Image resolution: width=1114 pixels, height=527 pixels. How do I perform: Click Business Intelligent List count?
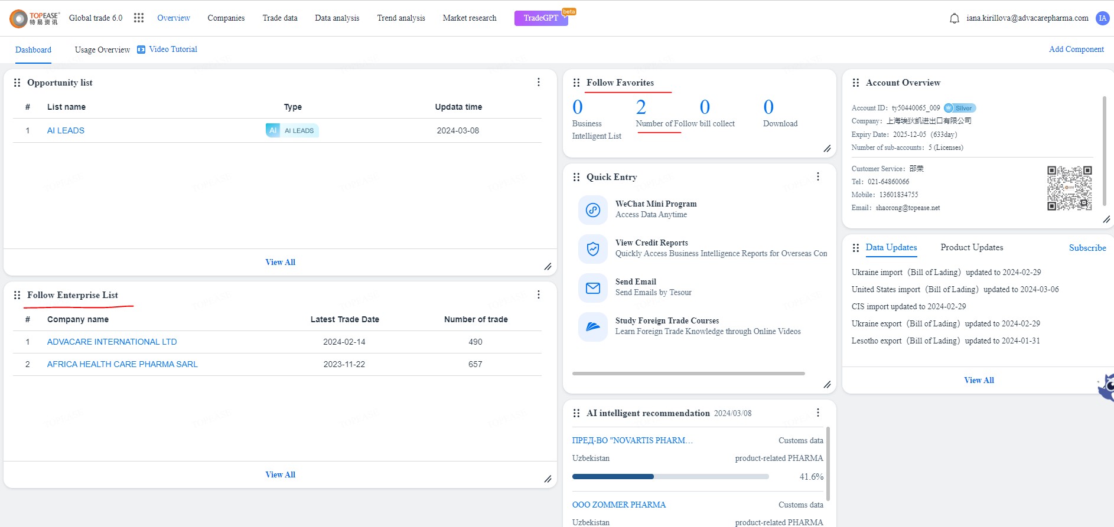(578, 107)
